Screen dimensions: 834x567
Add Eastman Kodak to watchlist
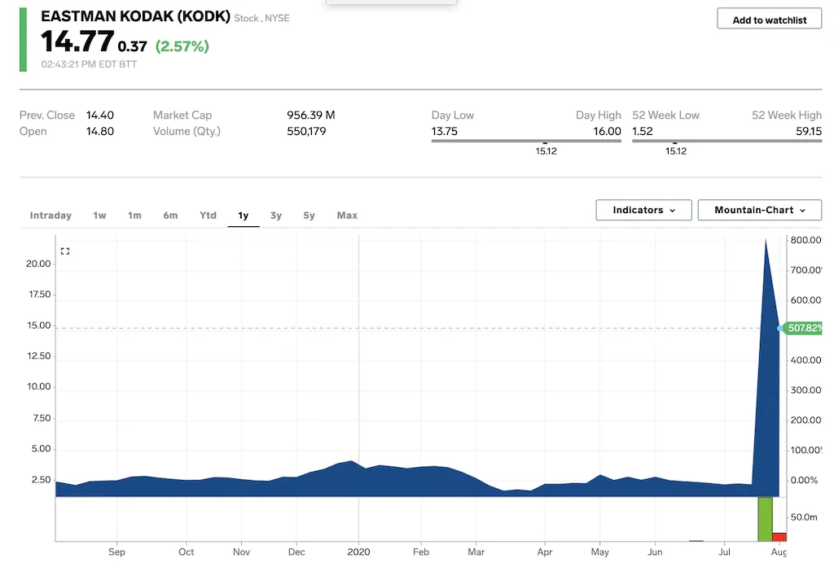tap(769, 20)
